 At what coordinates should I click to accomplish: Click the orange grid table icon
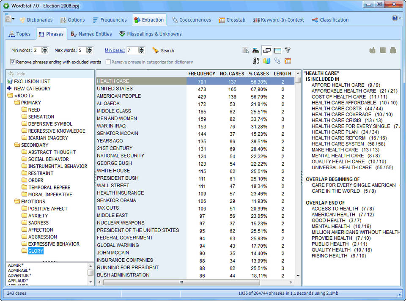coord(288,61)
